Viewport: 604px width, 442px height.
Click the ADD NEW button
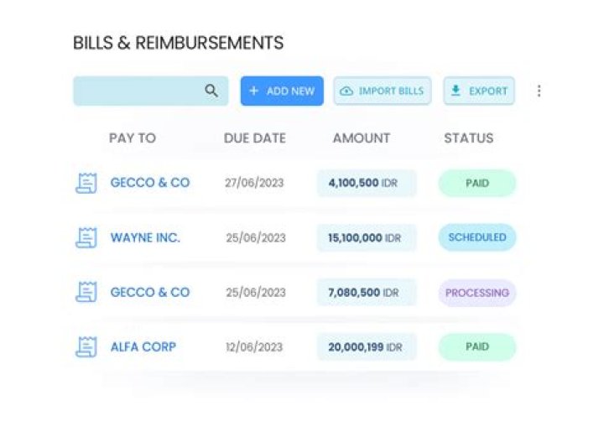click(282, 91)
